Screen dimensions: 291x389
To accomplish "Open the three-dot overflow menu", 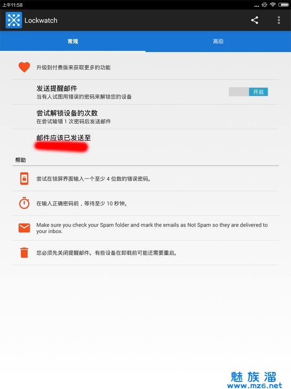I will point(279,20).
